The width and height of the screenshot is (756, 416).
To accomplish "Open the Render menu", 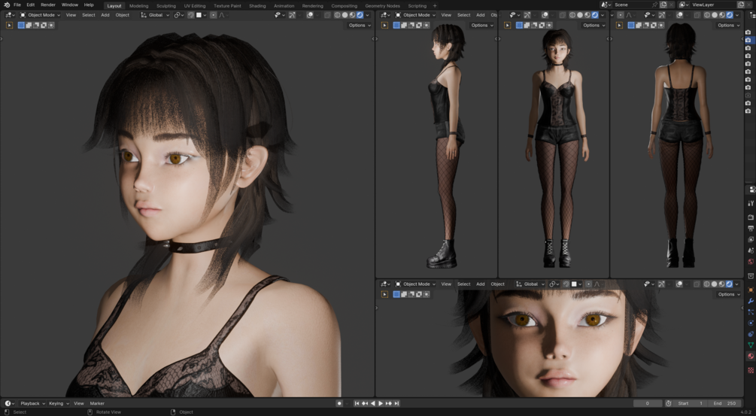I will 47,5.
